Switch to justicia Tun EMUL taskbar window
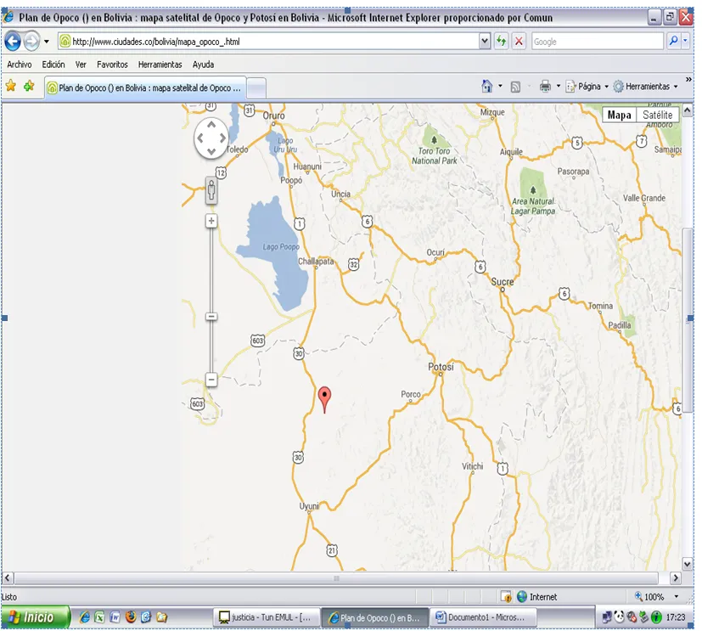This screenshot has height=631, width=702. point(267,617)
